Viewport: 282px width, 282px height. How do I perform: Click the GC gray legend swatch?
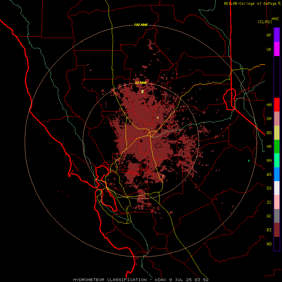click(277, 216)
